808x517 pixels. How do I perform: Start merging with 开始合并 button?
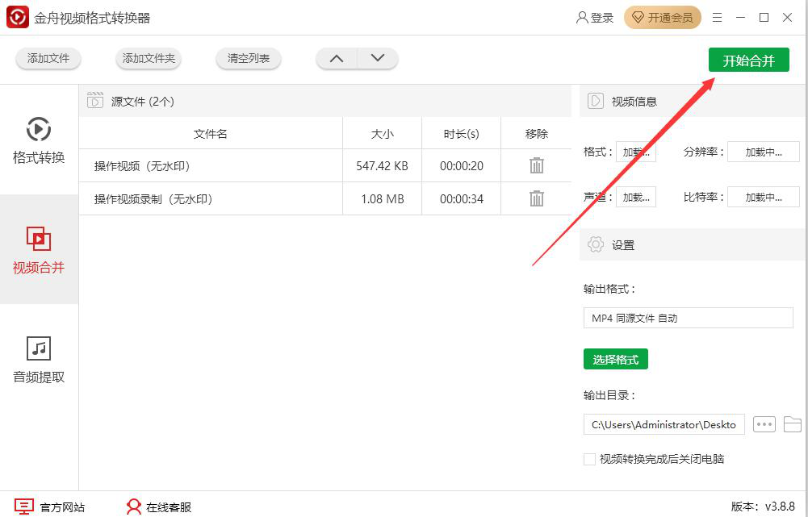coord(748,60)
